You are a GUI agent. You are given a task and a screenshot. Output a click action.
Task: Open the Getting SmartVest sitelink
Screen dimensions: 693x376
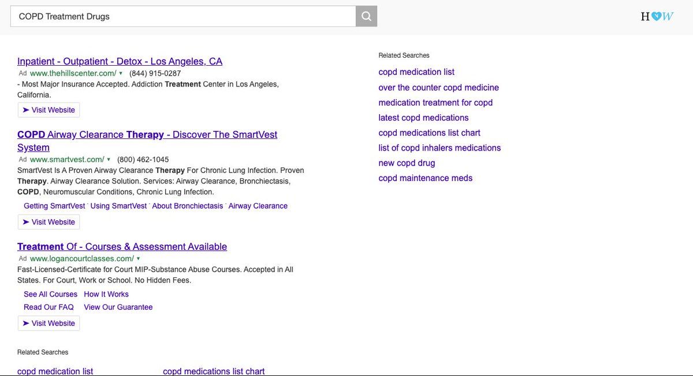[54, 206]
